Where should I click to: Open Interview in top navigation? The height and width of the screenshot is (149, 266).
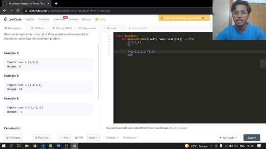(x=59, y=19)
